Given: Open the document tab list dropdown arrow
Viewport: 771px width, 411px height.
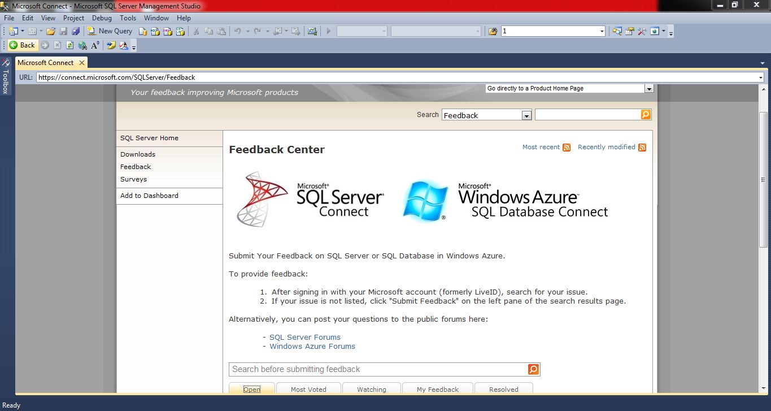Looking at the screenshot, I should [763, 63].
